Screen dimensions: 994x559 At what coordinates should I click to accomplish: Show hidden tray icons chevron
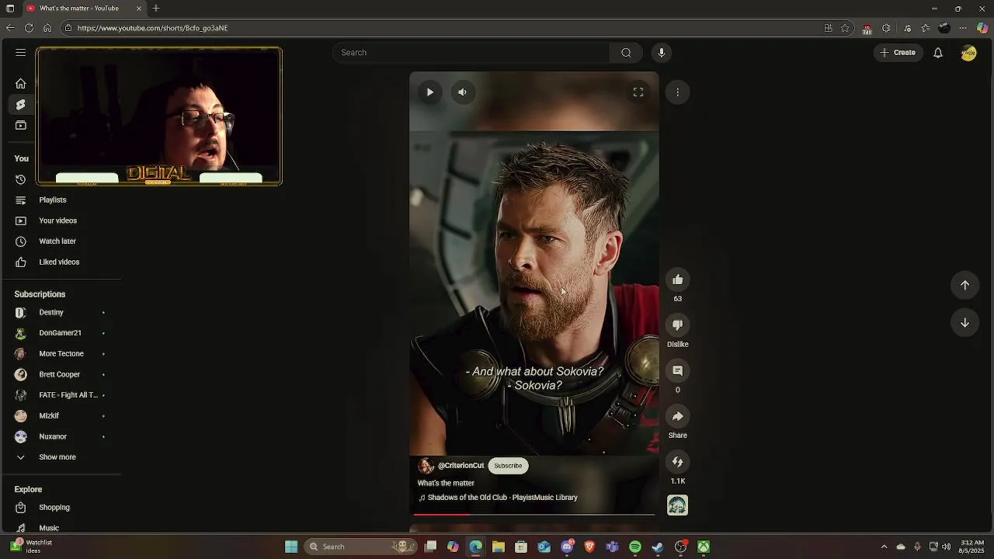(884, 547)
